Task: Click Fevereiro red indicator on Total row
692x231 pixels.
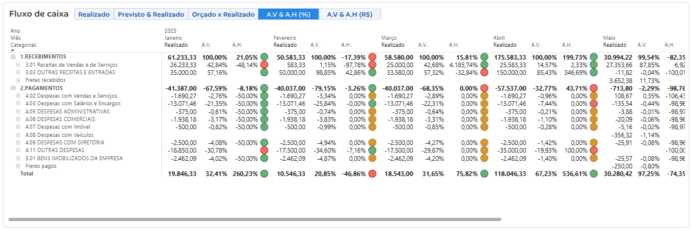Action: [x=372, y=174]
